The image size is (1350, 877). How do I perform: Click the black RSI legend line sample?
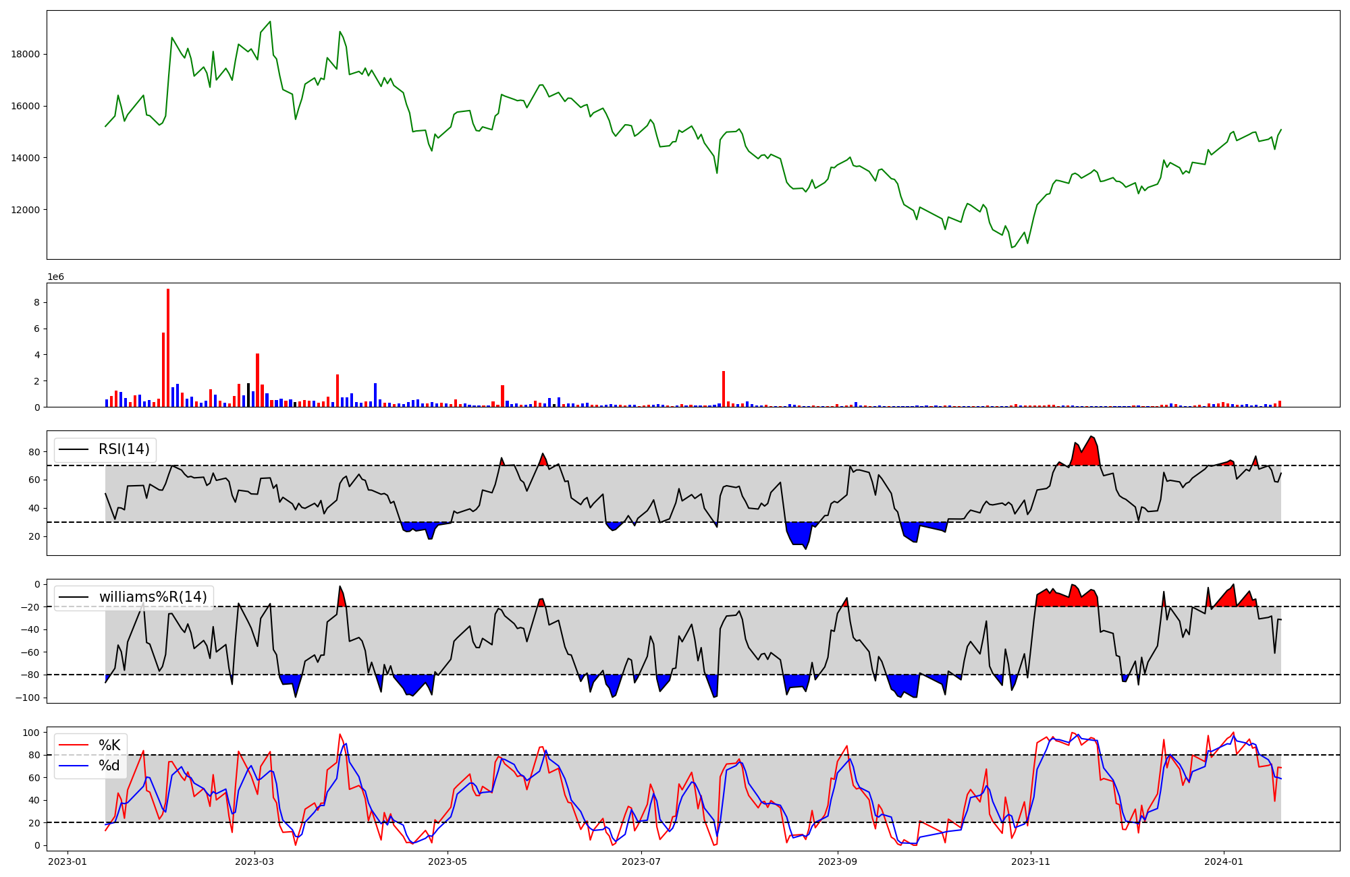(x=74, y=450)
